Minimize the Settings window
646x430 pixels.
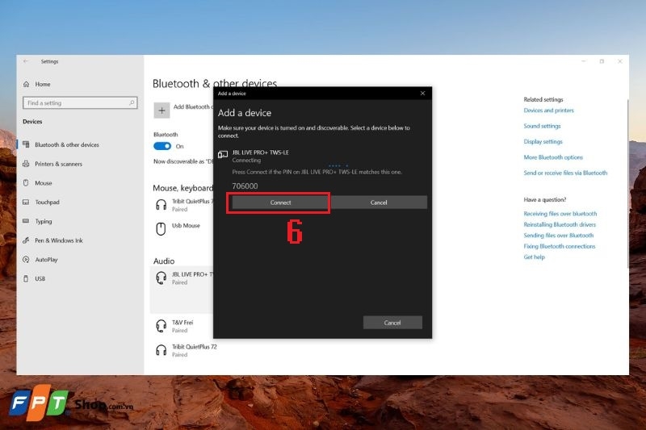pos(583,61)
